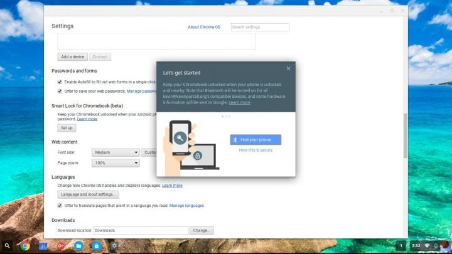Focus the Search settings field

(x=260, y=27)
